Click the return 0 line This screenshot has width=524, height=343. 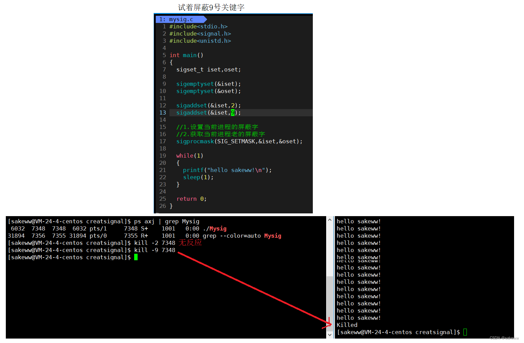pos(191,199)
